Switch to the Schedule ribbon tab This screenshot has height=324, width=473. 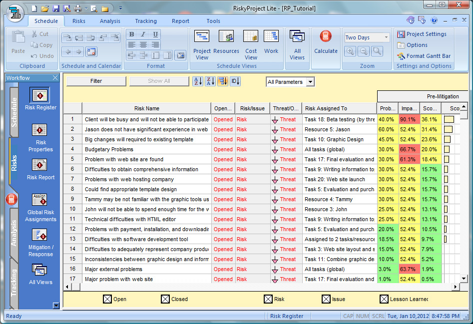46,21
